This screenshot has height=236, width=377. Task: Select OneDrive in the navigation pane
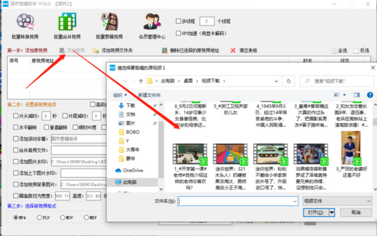pos(133,170)
